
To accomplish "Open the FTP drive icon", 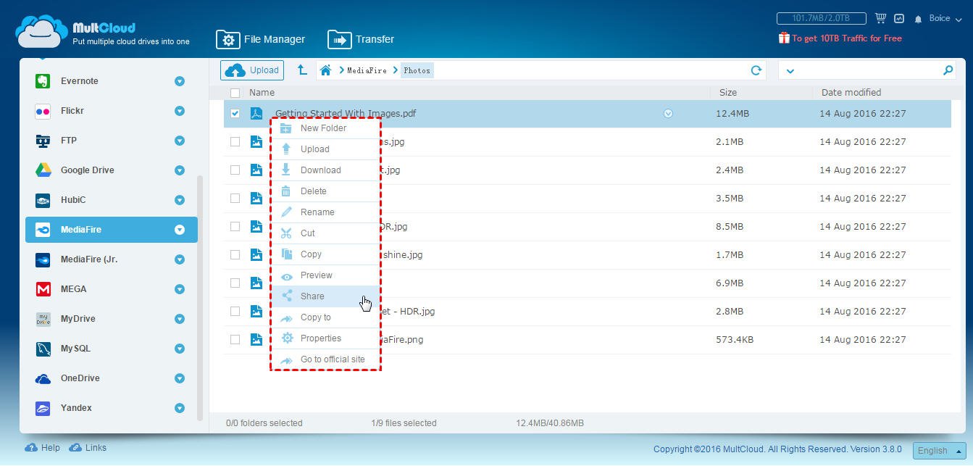I will click(43, 141).
